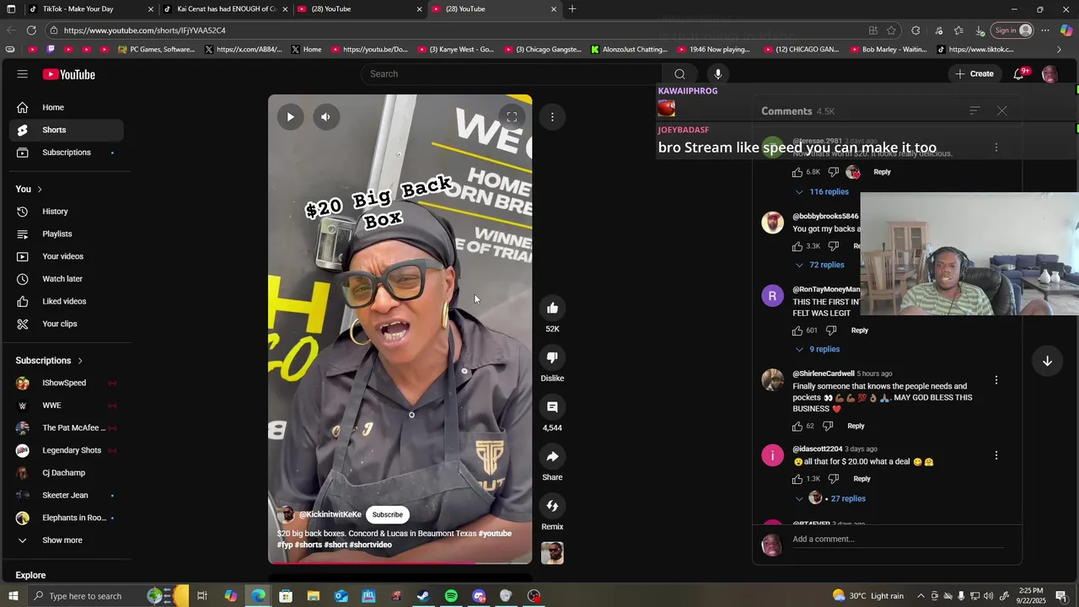
Task: Expand the Subscriptions section header
Action: click(x=50, y=361)
